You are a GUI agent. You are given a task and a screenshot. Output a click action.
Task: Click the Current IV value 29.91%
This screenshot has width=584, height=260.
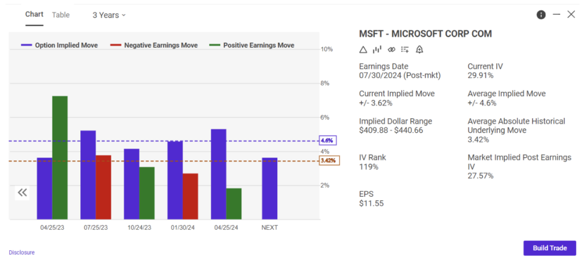click(480, 76)
